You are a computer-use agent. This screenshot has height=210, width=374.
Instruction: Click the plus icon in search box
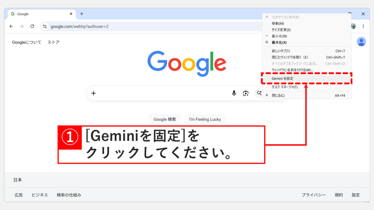(x=93, y=93)
